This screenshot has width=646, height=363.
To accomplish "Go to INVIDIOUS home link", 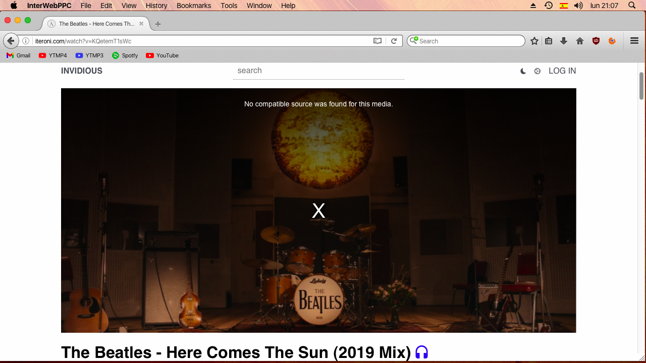I will [82, 71].
